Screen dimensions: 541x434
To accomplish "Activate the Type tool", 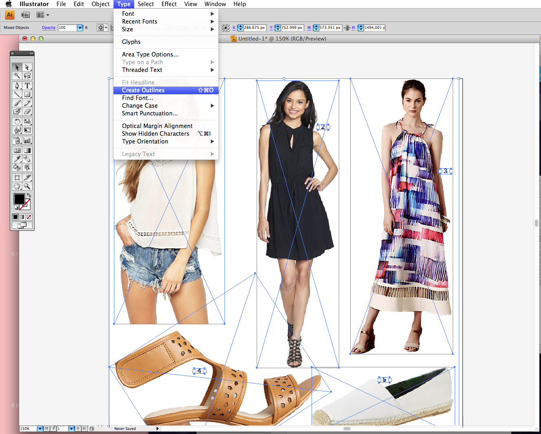I will 27,85.
